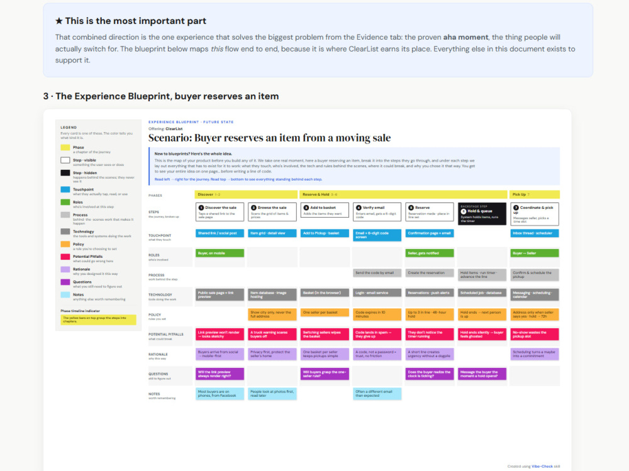Click policy card 'Code expires in 10 minutes'

(x=377, y=314)
